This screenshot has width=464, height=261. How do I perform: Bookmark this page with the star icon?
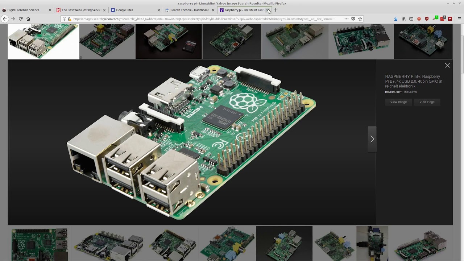tap(360, 19)
